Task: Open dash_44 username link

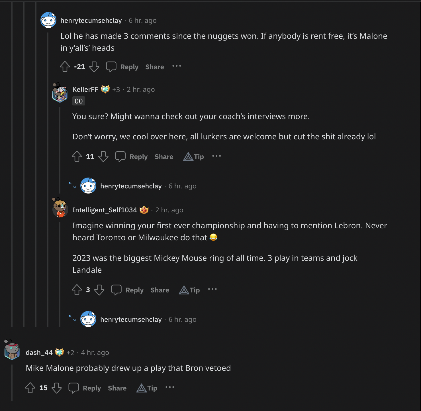Action: click(x=39, y=353)
